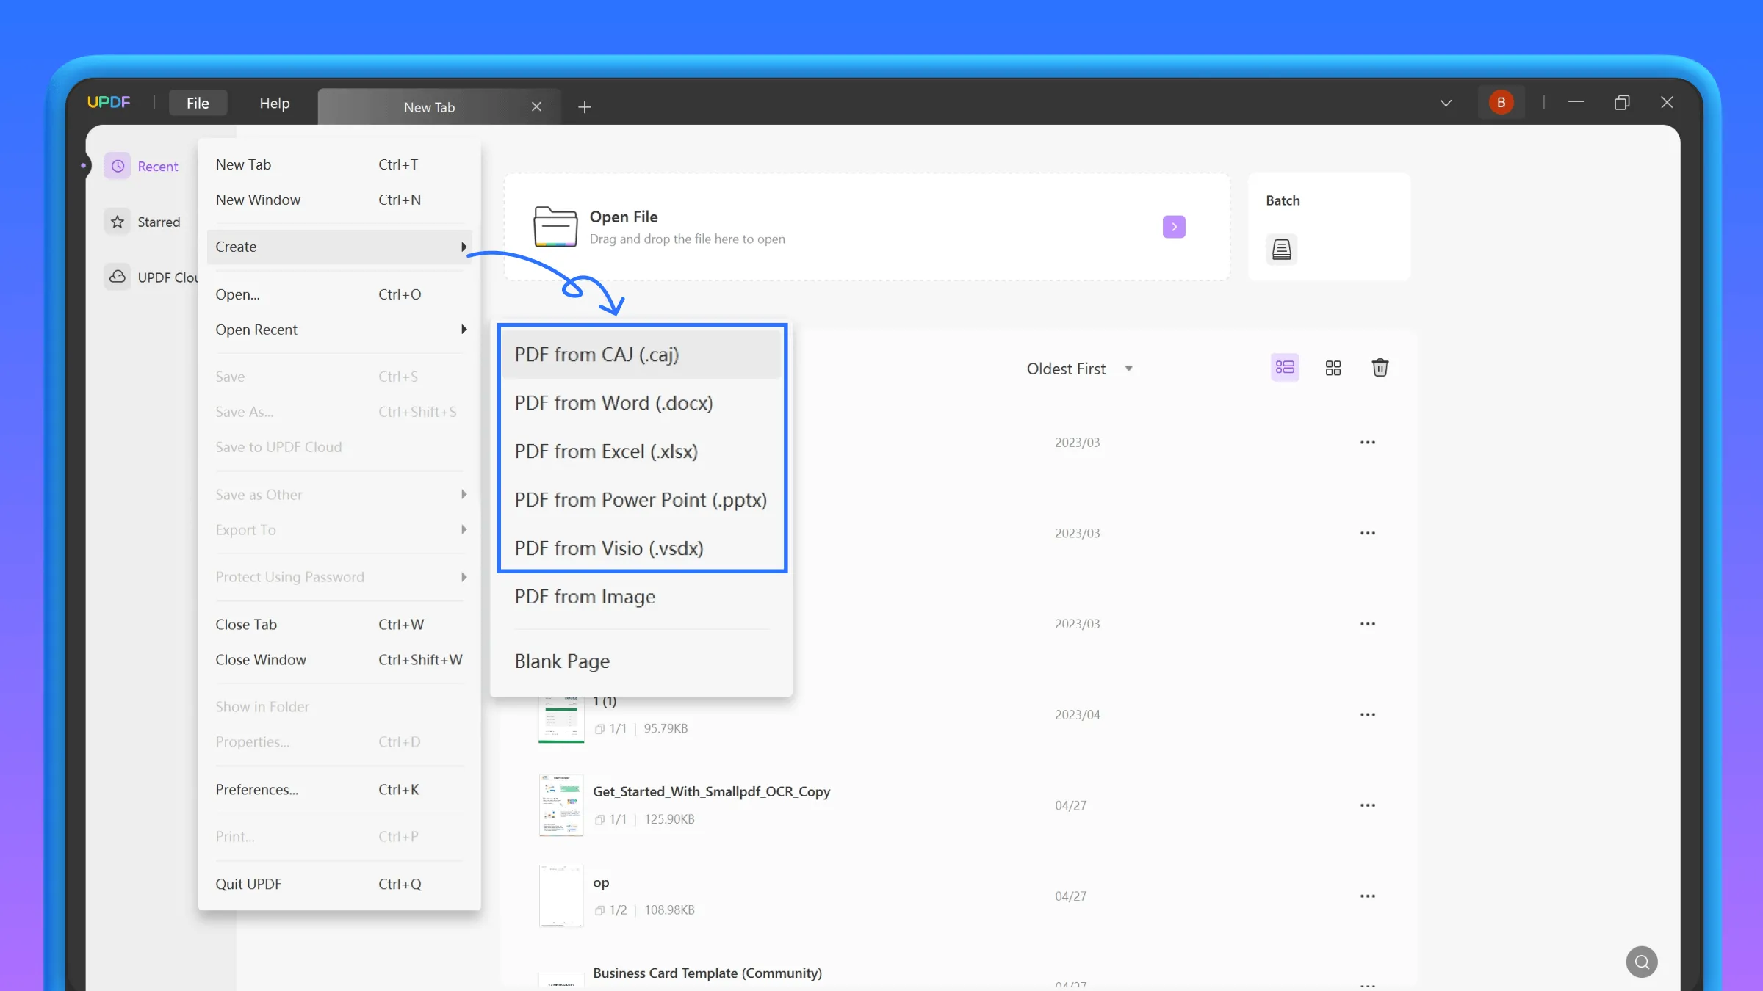Select the Help menu item
The width and height of the screenshot is (1763, 991).
click(x=275, y=101)
